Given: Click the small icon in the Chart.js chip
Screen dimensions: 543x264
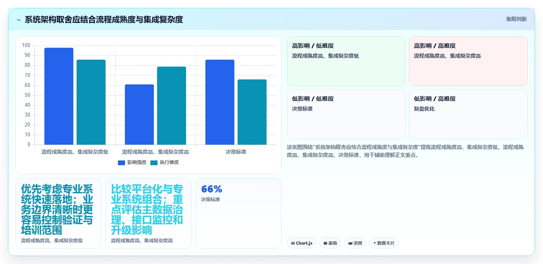Looking at the screenshot, I should click(292, 243).
